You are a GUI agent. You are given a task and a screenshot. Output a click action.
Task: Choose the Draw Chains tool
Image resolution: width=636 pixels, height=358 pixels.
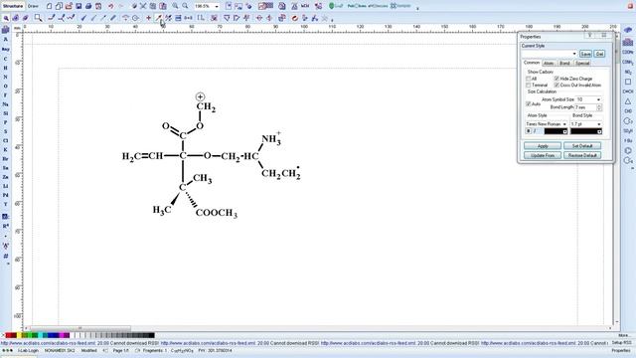(71, 18)
